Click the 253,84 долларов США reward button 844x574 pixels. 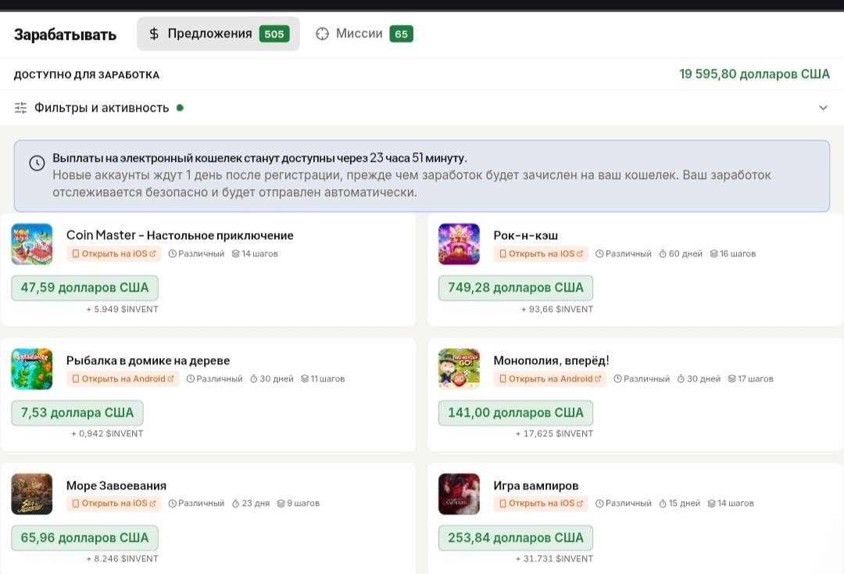coord(516,537)
